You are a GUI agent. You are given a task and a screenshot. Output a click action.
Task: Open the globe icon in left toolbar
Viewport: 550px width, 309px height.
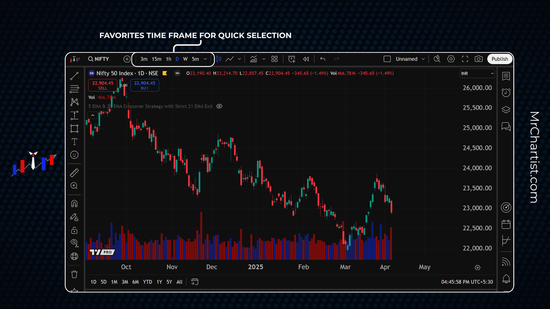[74, 256]
